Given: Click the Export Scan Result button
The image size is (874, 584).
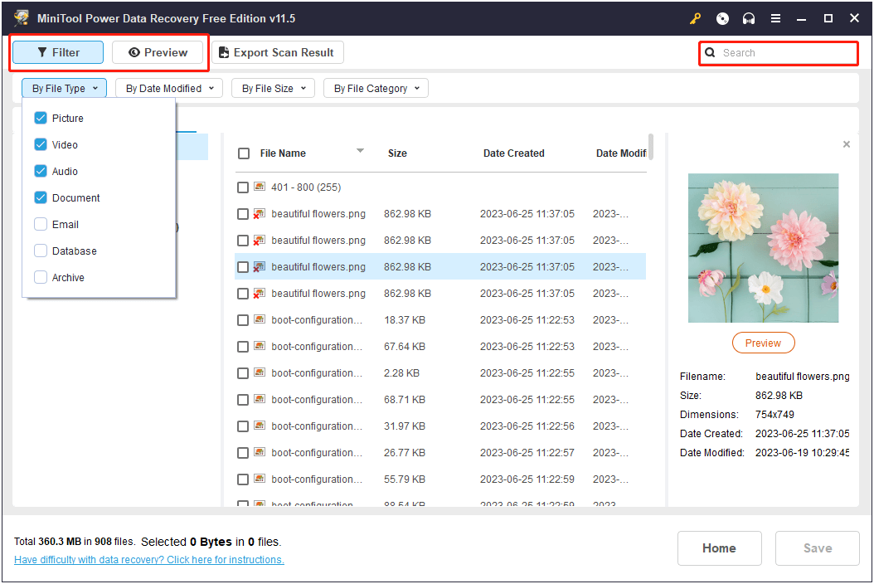Looking at the screenshot, I should 277,53.
